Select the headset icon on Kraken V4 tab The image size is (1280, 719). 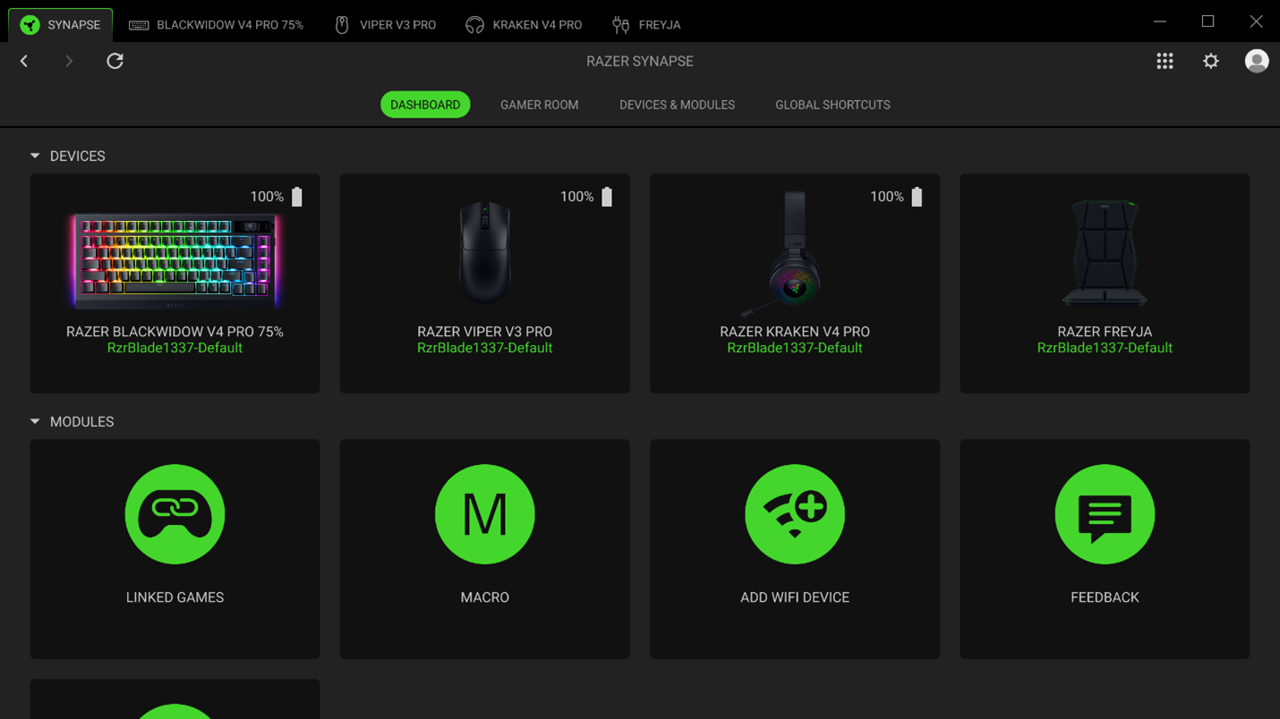(x=474, y=24)
